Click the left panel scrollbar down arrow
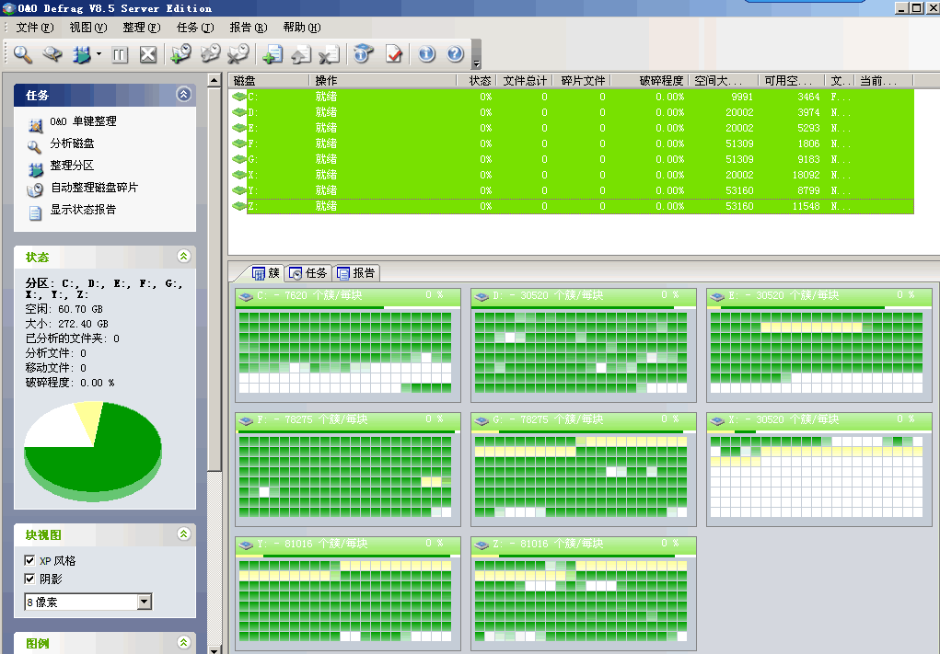The image size is (940, 654). click(215, 649)
